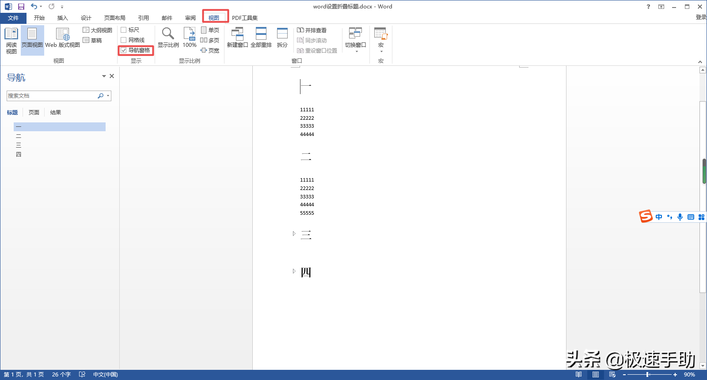Open the Switch Windows (切换窗口) dropdown
The width and height of the screenshot is (707, 380).
click(x=356, y=40)
